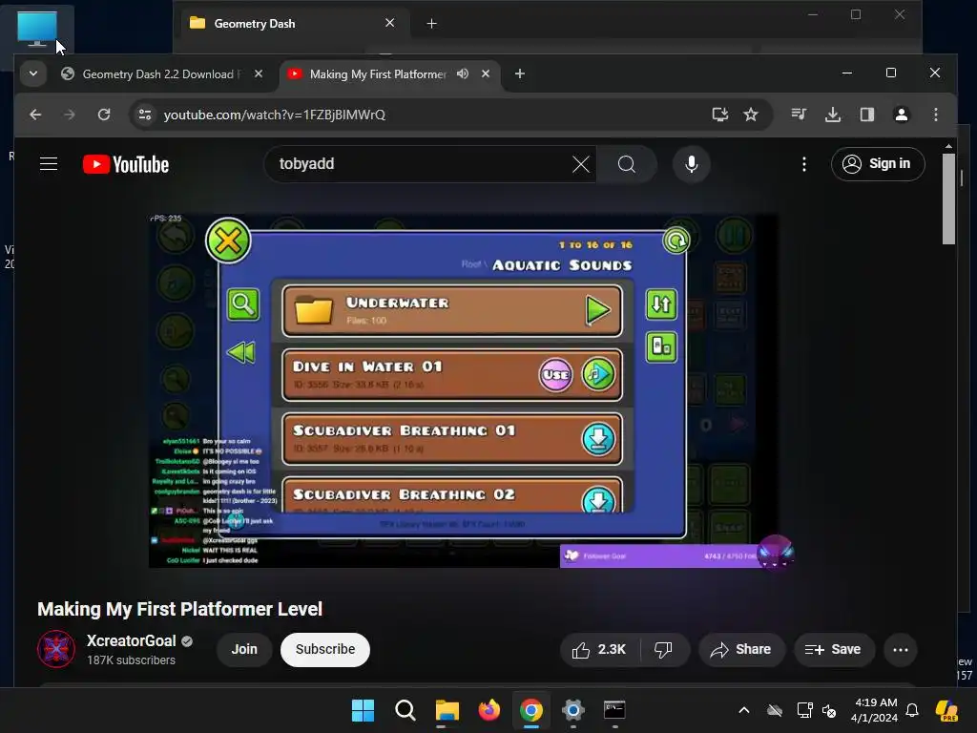Click the refresh icon in the popup corner

pos(676,240)
